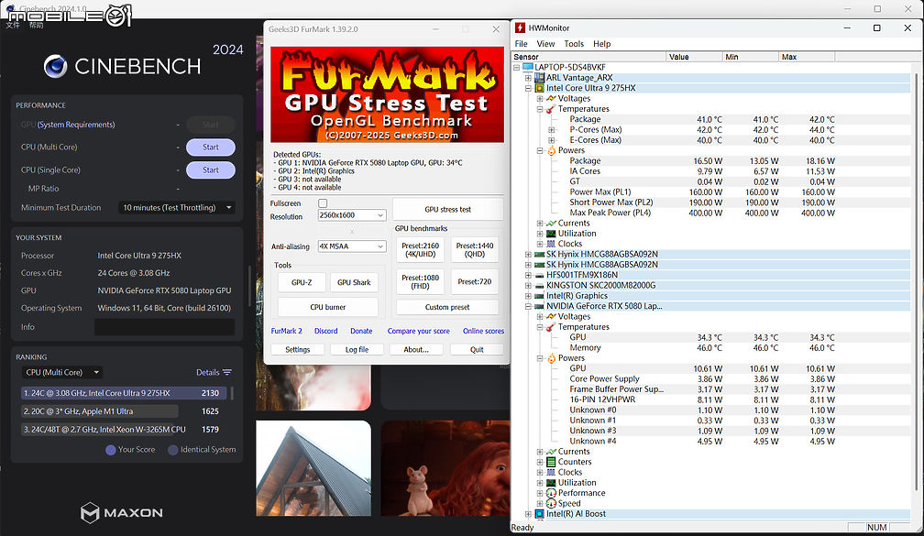The height and width of the screenshot is (536, 924).
Task: Click the Custom preset button
Action: [447, 307]
